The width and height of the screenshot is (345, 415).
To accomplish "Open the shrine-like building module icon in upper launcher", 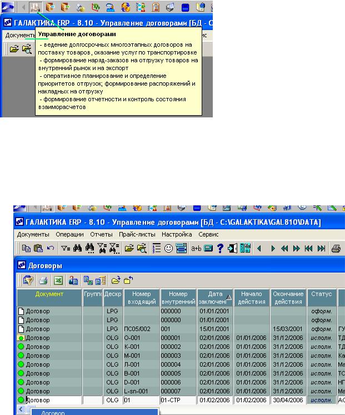I will (x=156, y=7).
